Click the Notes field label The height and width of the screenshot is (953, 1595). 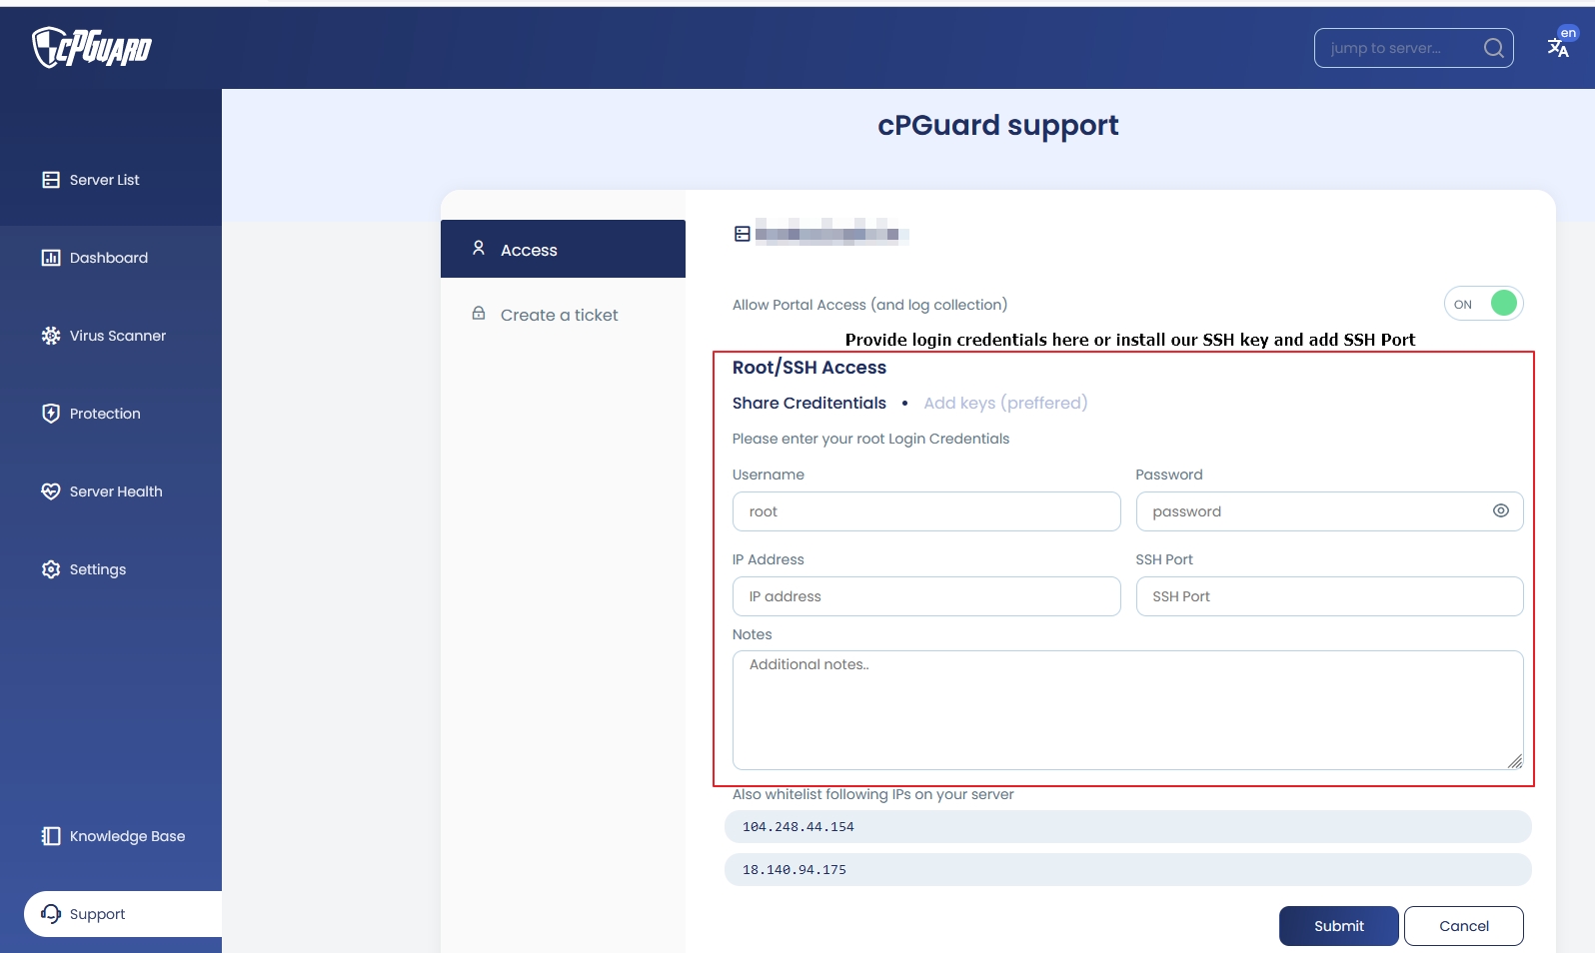coord(752,634)
